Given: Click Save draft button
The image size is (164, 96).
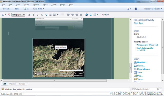Looking at the screenshot, I should 37,9.
